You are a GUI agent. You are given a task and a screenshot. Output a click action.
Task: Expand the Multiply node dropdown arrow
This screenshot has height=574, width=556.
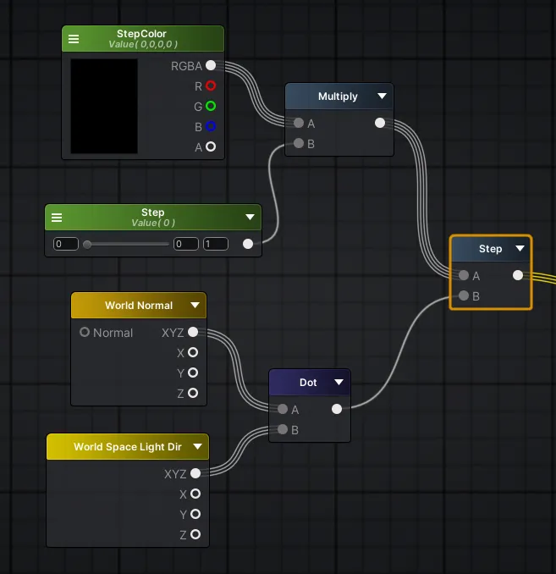[382, 97]
